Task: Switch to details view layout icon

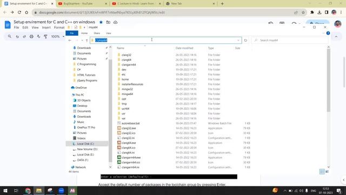Action: point(322,172)
